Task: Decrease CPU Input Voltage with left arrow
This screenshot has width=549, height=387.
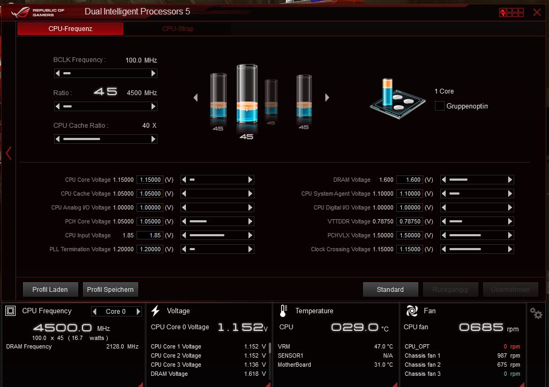Action: tap(184, 235)
